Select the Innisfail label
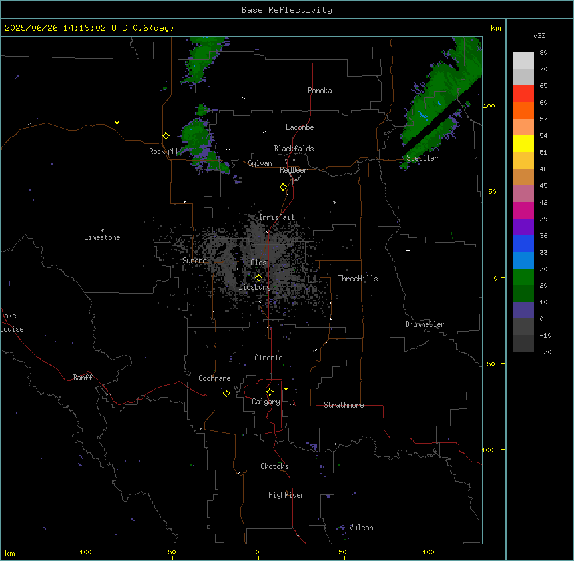 [276, 217]
